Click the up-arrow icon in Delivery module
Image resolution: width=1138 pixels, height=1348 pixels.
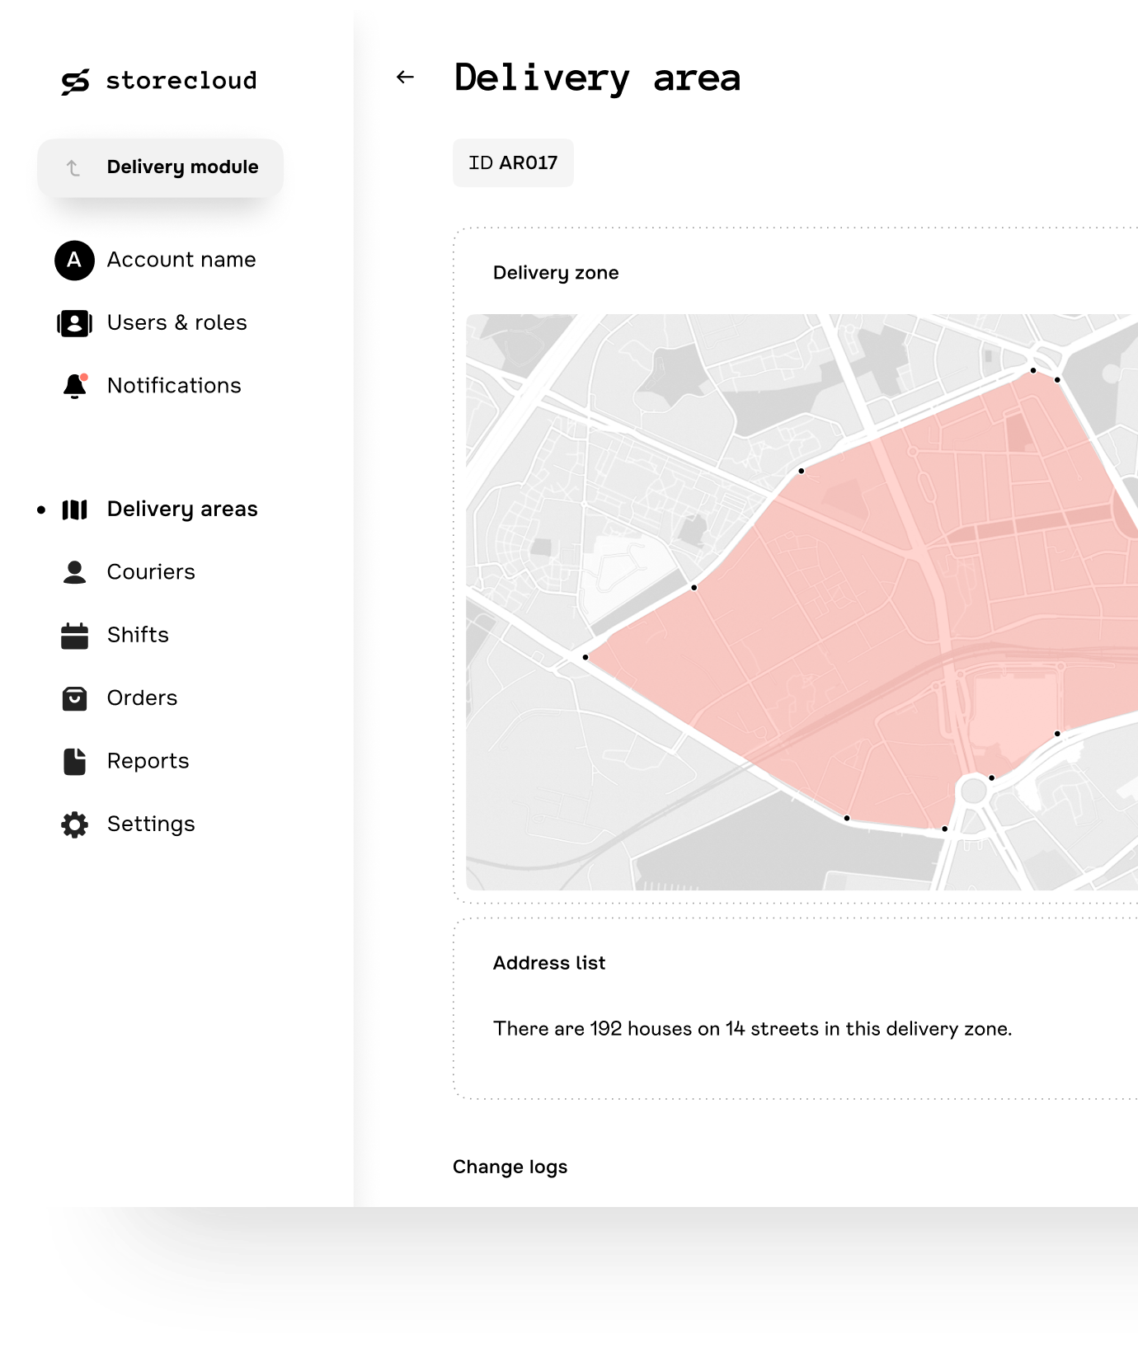click(73, 167)
